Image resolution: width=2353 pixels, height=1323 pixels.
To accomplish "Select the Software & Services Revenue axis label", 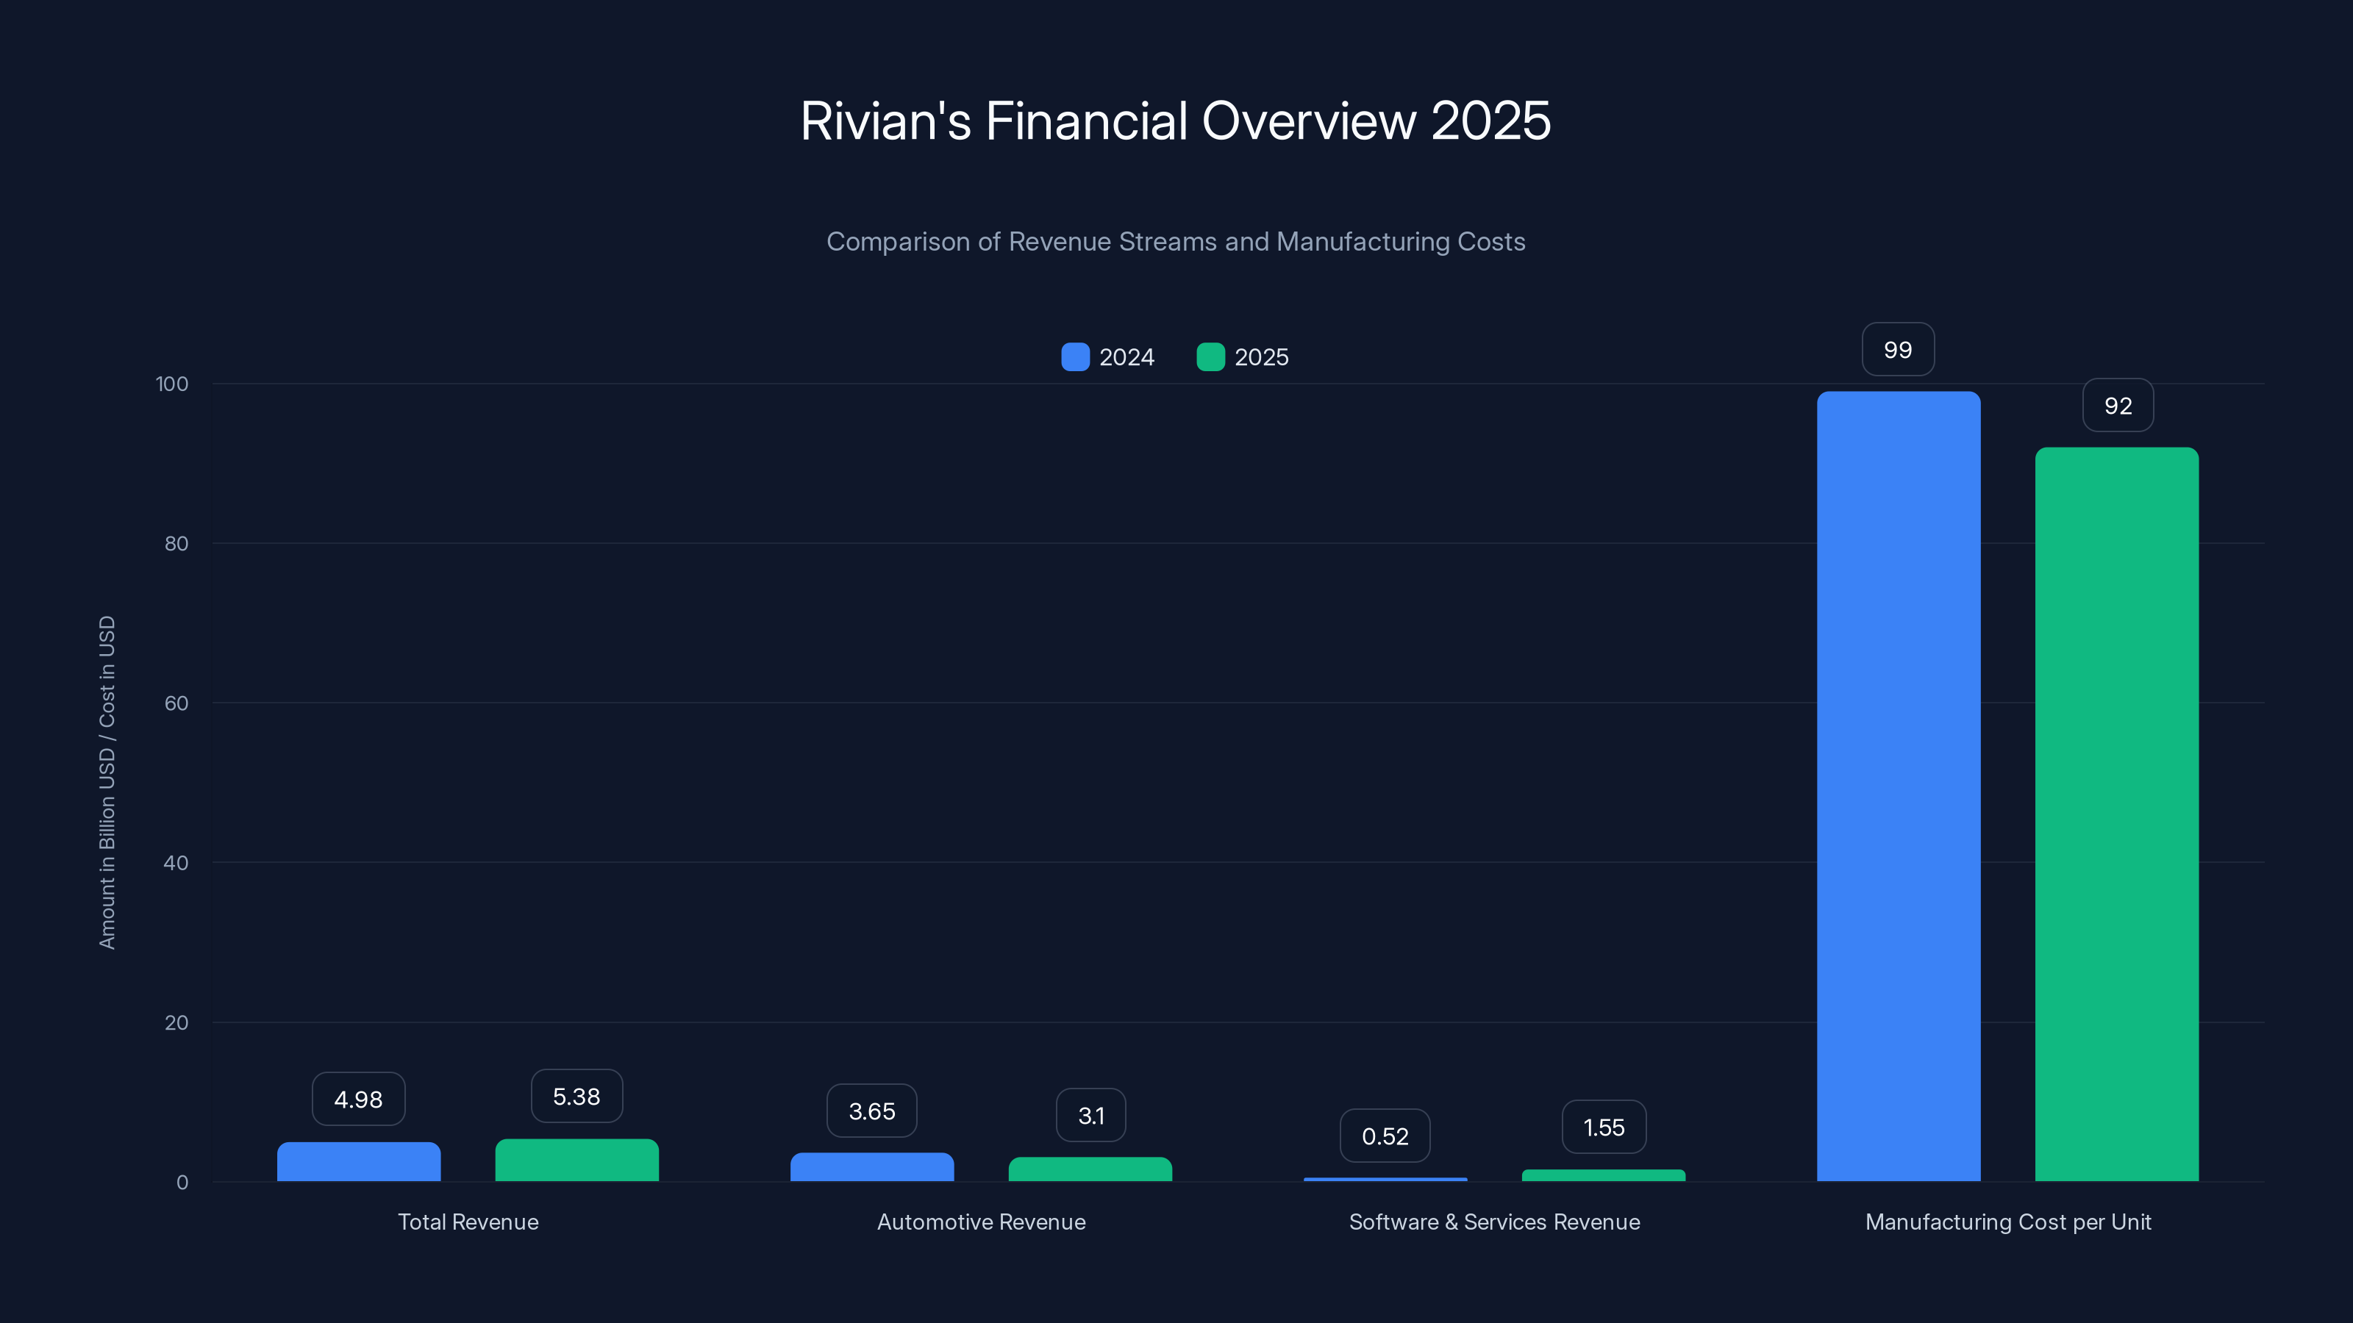I will tap(1494, 1222).
